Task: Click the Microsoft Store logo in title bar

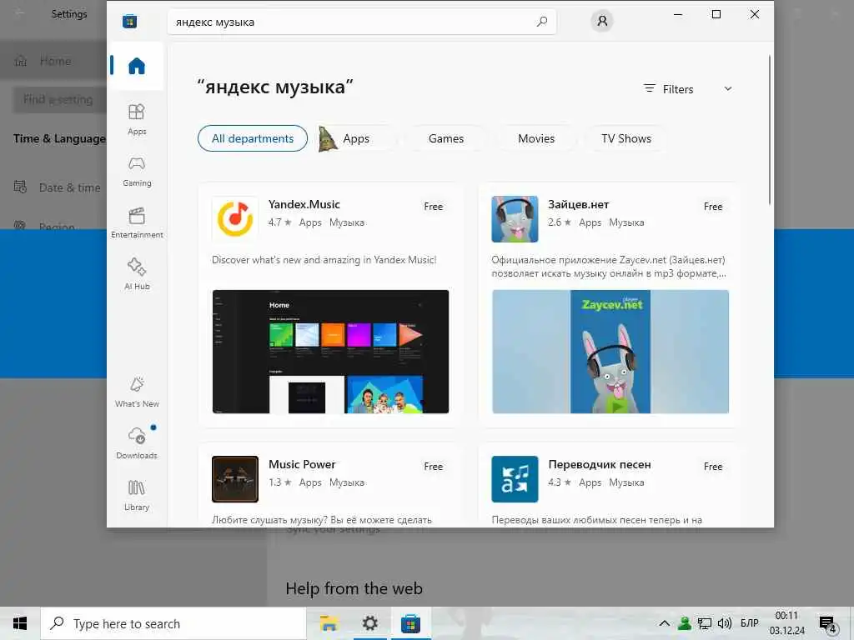Action: [129, 22]
